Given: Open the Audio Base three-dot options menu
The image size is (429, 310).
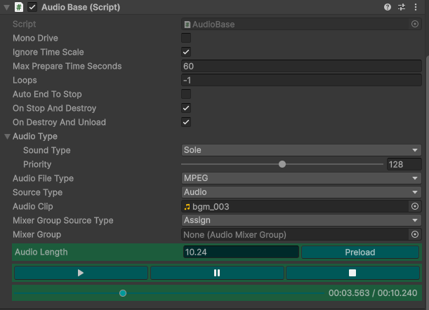Looking at the screenshot, I should (x=416, y=7).
